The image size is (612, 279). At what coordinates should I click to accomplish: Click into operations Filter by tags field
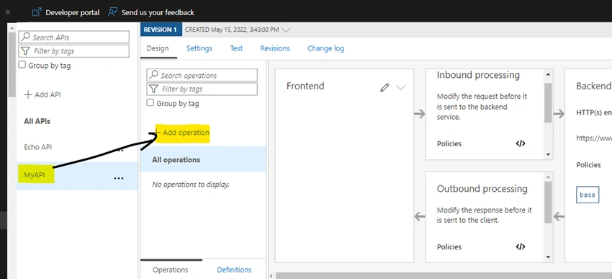click(202, 89)
